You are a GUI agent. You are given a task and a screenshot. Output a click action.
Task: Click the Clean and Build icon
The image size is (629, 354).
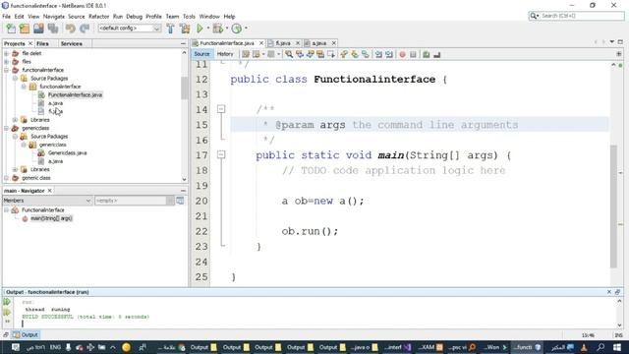[x=185, y=29]
